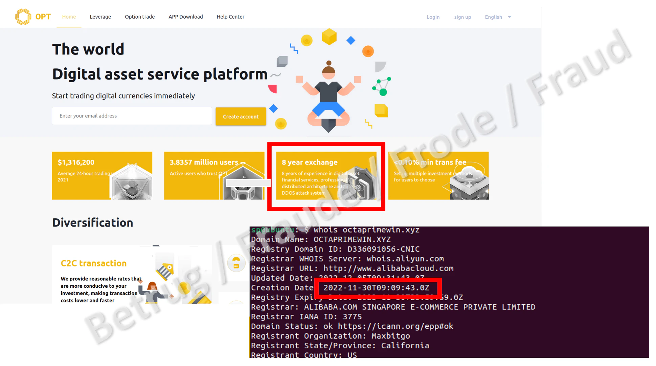This screenshot has width=656, height=366.
Task: Click the Login link
Action: click(x=433, y=17)
